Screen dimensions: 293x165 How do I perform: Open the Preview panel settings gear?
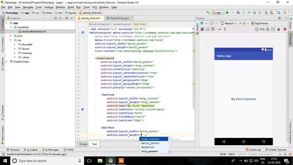tap(280, 18)
